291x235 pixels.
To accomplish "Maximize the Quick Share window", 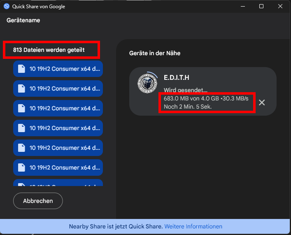I will [x=261, y=6].
